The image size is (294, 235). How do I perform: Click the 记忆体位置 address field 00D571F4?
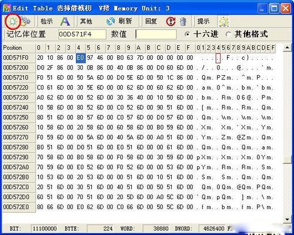(82, 34)
